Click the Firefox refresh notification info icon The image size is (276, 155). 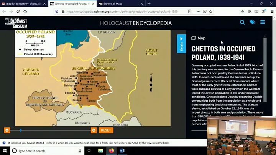point(4,143)
